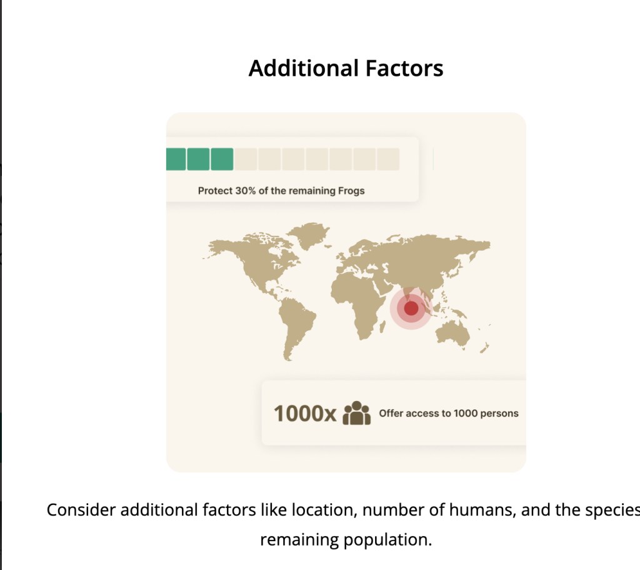The height and width of the screenshot is (570, 640).
Task: Click the first unfilled beige progress segment
Action: tap(246, 159)
